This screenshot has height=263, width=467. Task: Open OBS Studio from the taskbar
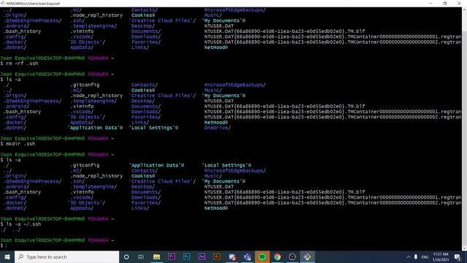pyautogui.click(x=292, y=256)
